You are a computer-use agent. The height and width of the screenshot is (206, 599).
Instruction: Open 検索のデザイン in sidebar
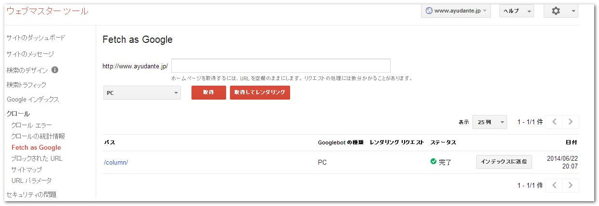tap(27, 70)
